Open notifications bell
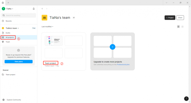191x103 pixels. (x=34, y=9)
